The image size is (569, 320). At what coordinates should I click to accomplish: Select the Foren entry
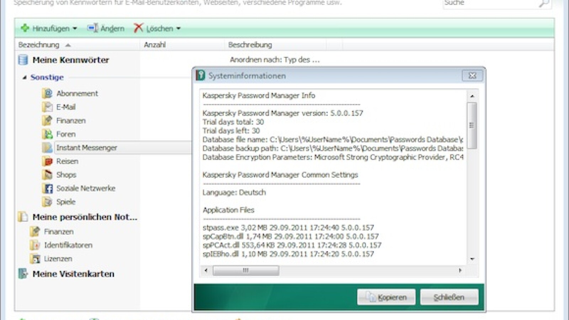66,134
